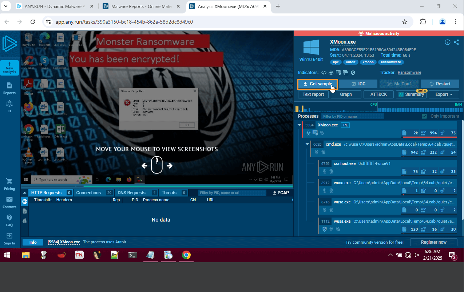Image resolution: width=464 pixels, height=292 pixels.
Task: Download PCAP from the network panel
Action: tap(281, 193)
